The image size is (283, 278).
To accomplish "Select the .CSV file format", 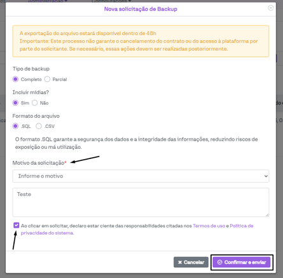I will coord(39,126).
